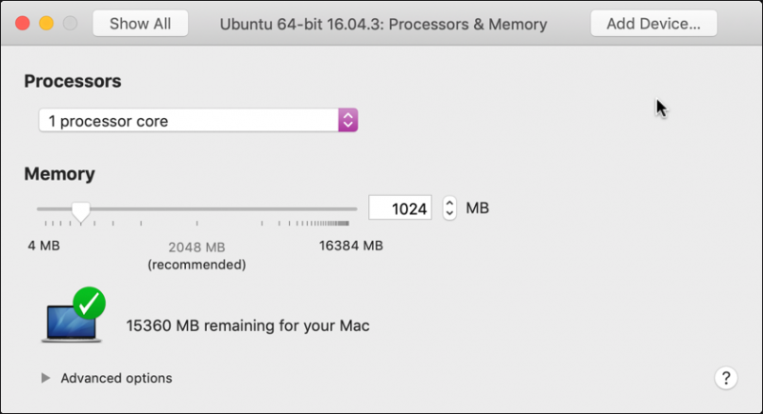Decrease memory with the stepper down arrow

pyautogui.click(x=450, y=213)
